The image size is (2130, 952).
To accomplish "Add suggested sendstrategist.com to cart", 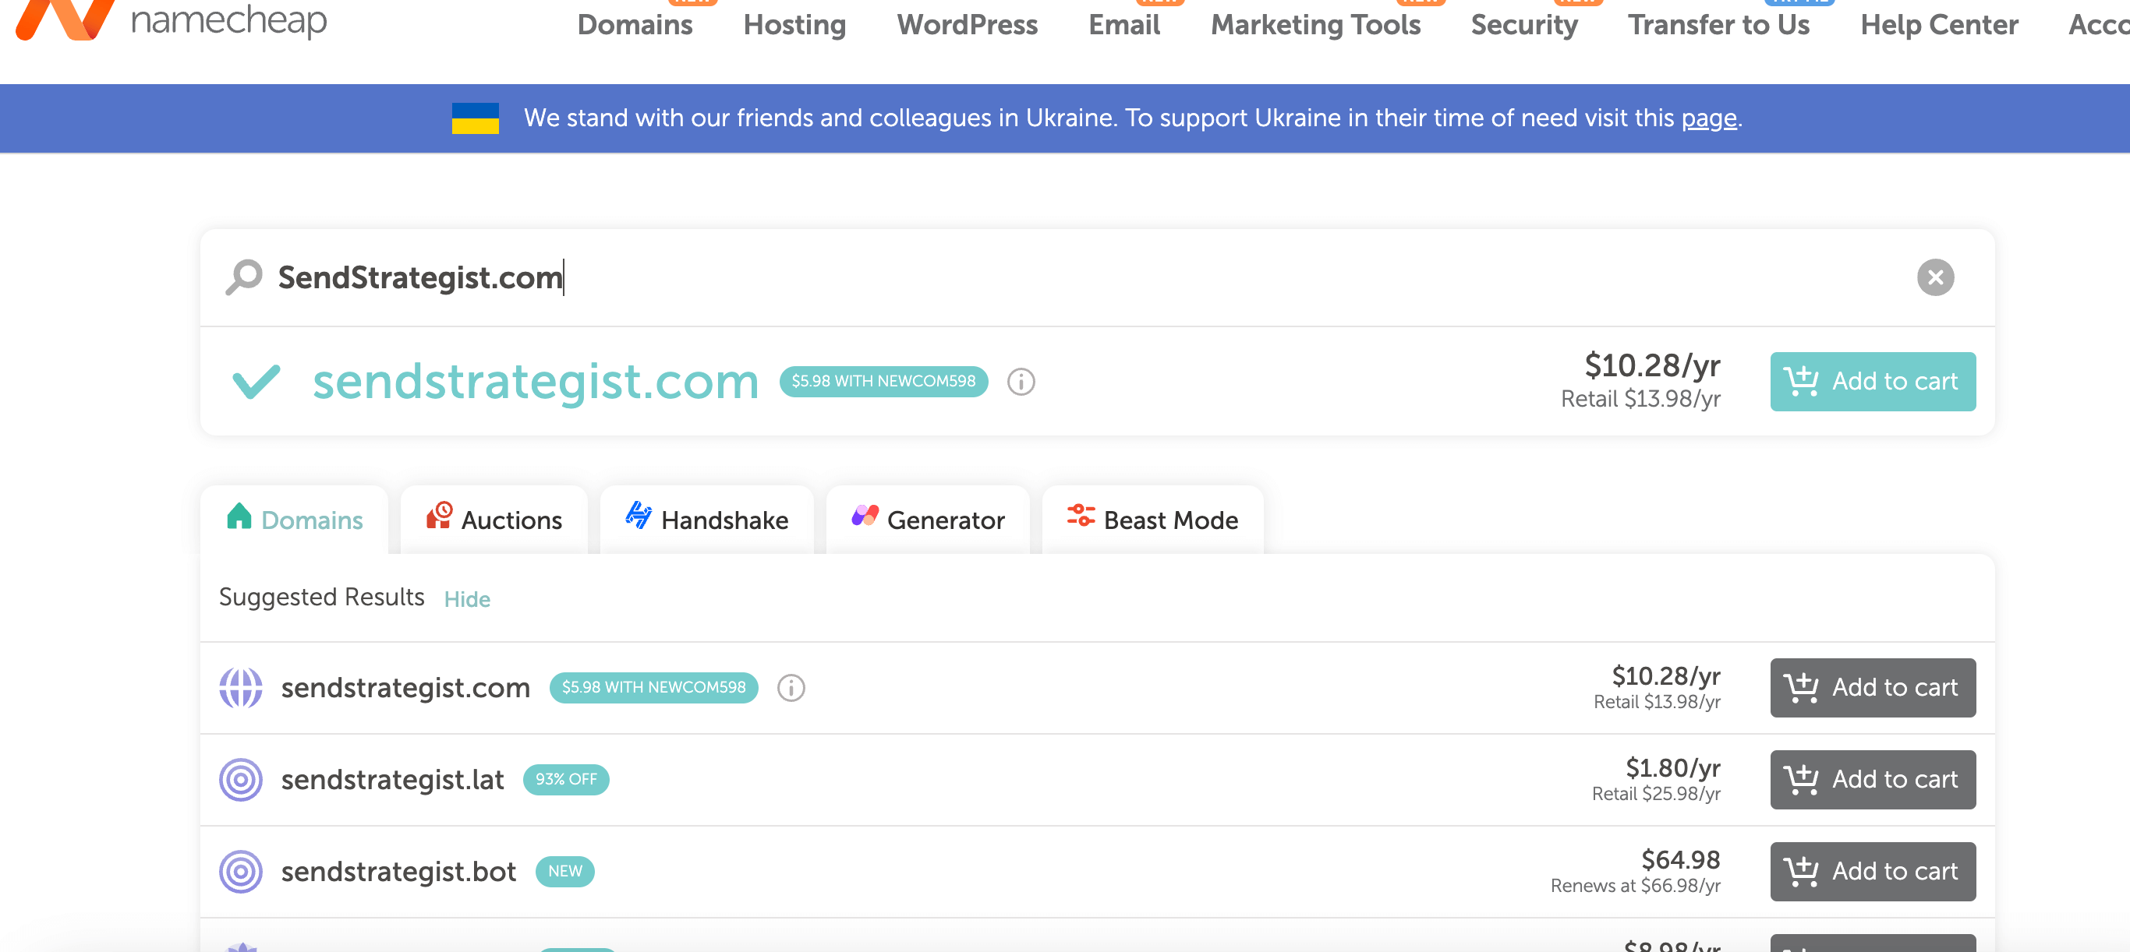I will pyautogui.click(x=1873, y=688).
